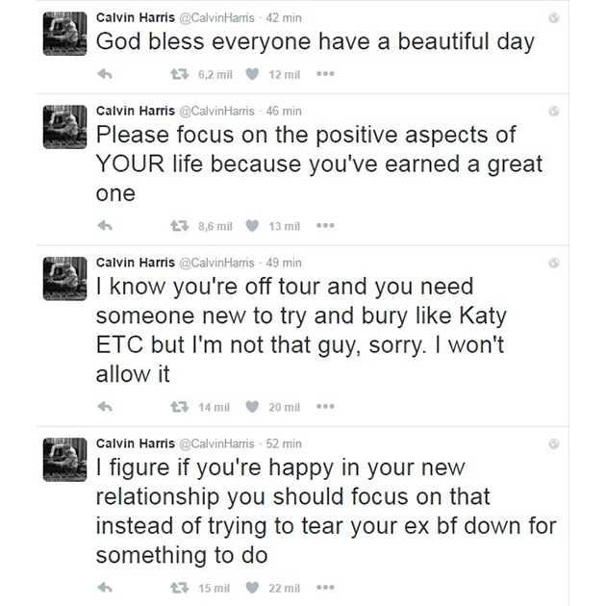
Task: Retweet the "Please focus on the positive" tweet
Action: pos(177,226)
